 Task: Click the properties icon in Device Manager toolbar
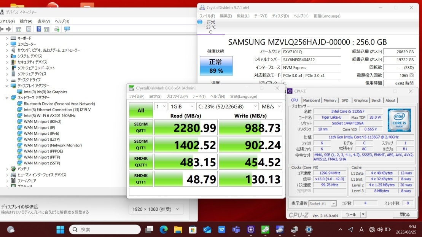point(29,29)
